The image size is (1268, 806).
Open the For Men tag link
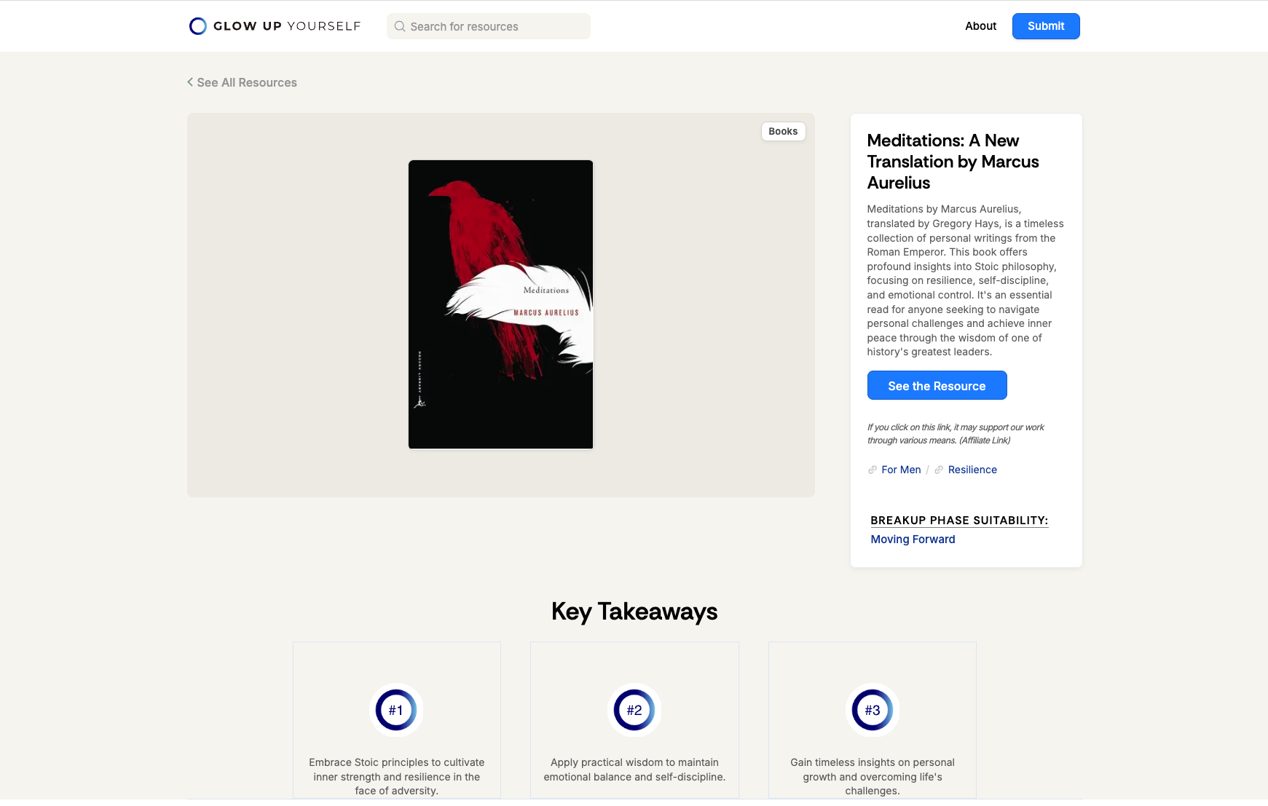[901, 470]
